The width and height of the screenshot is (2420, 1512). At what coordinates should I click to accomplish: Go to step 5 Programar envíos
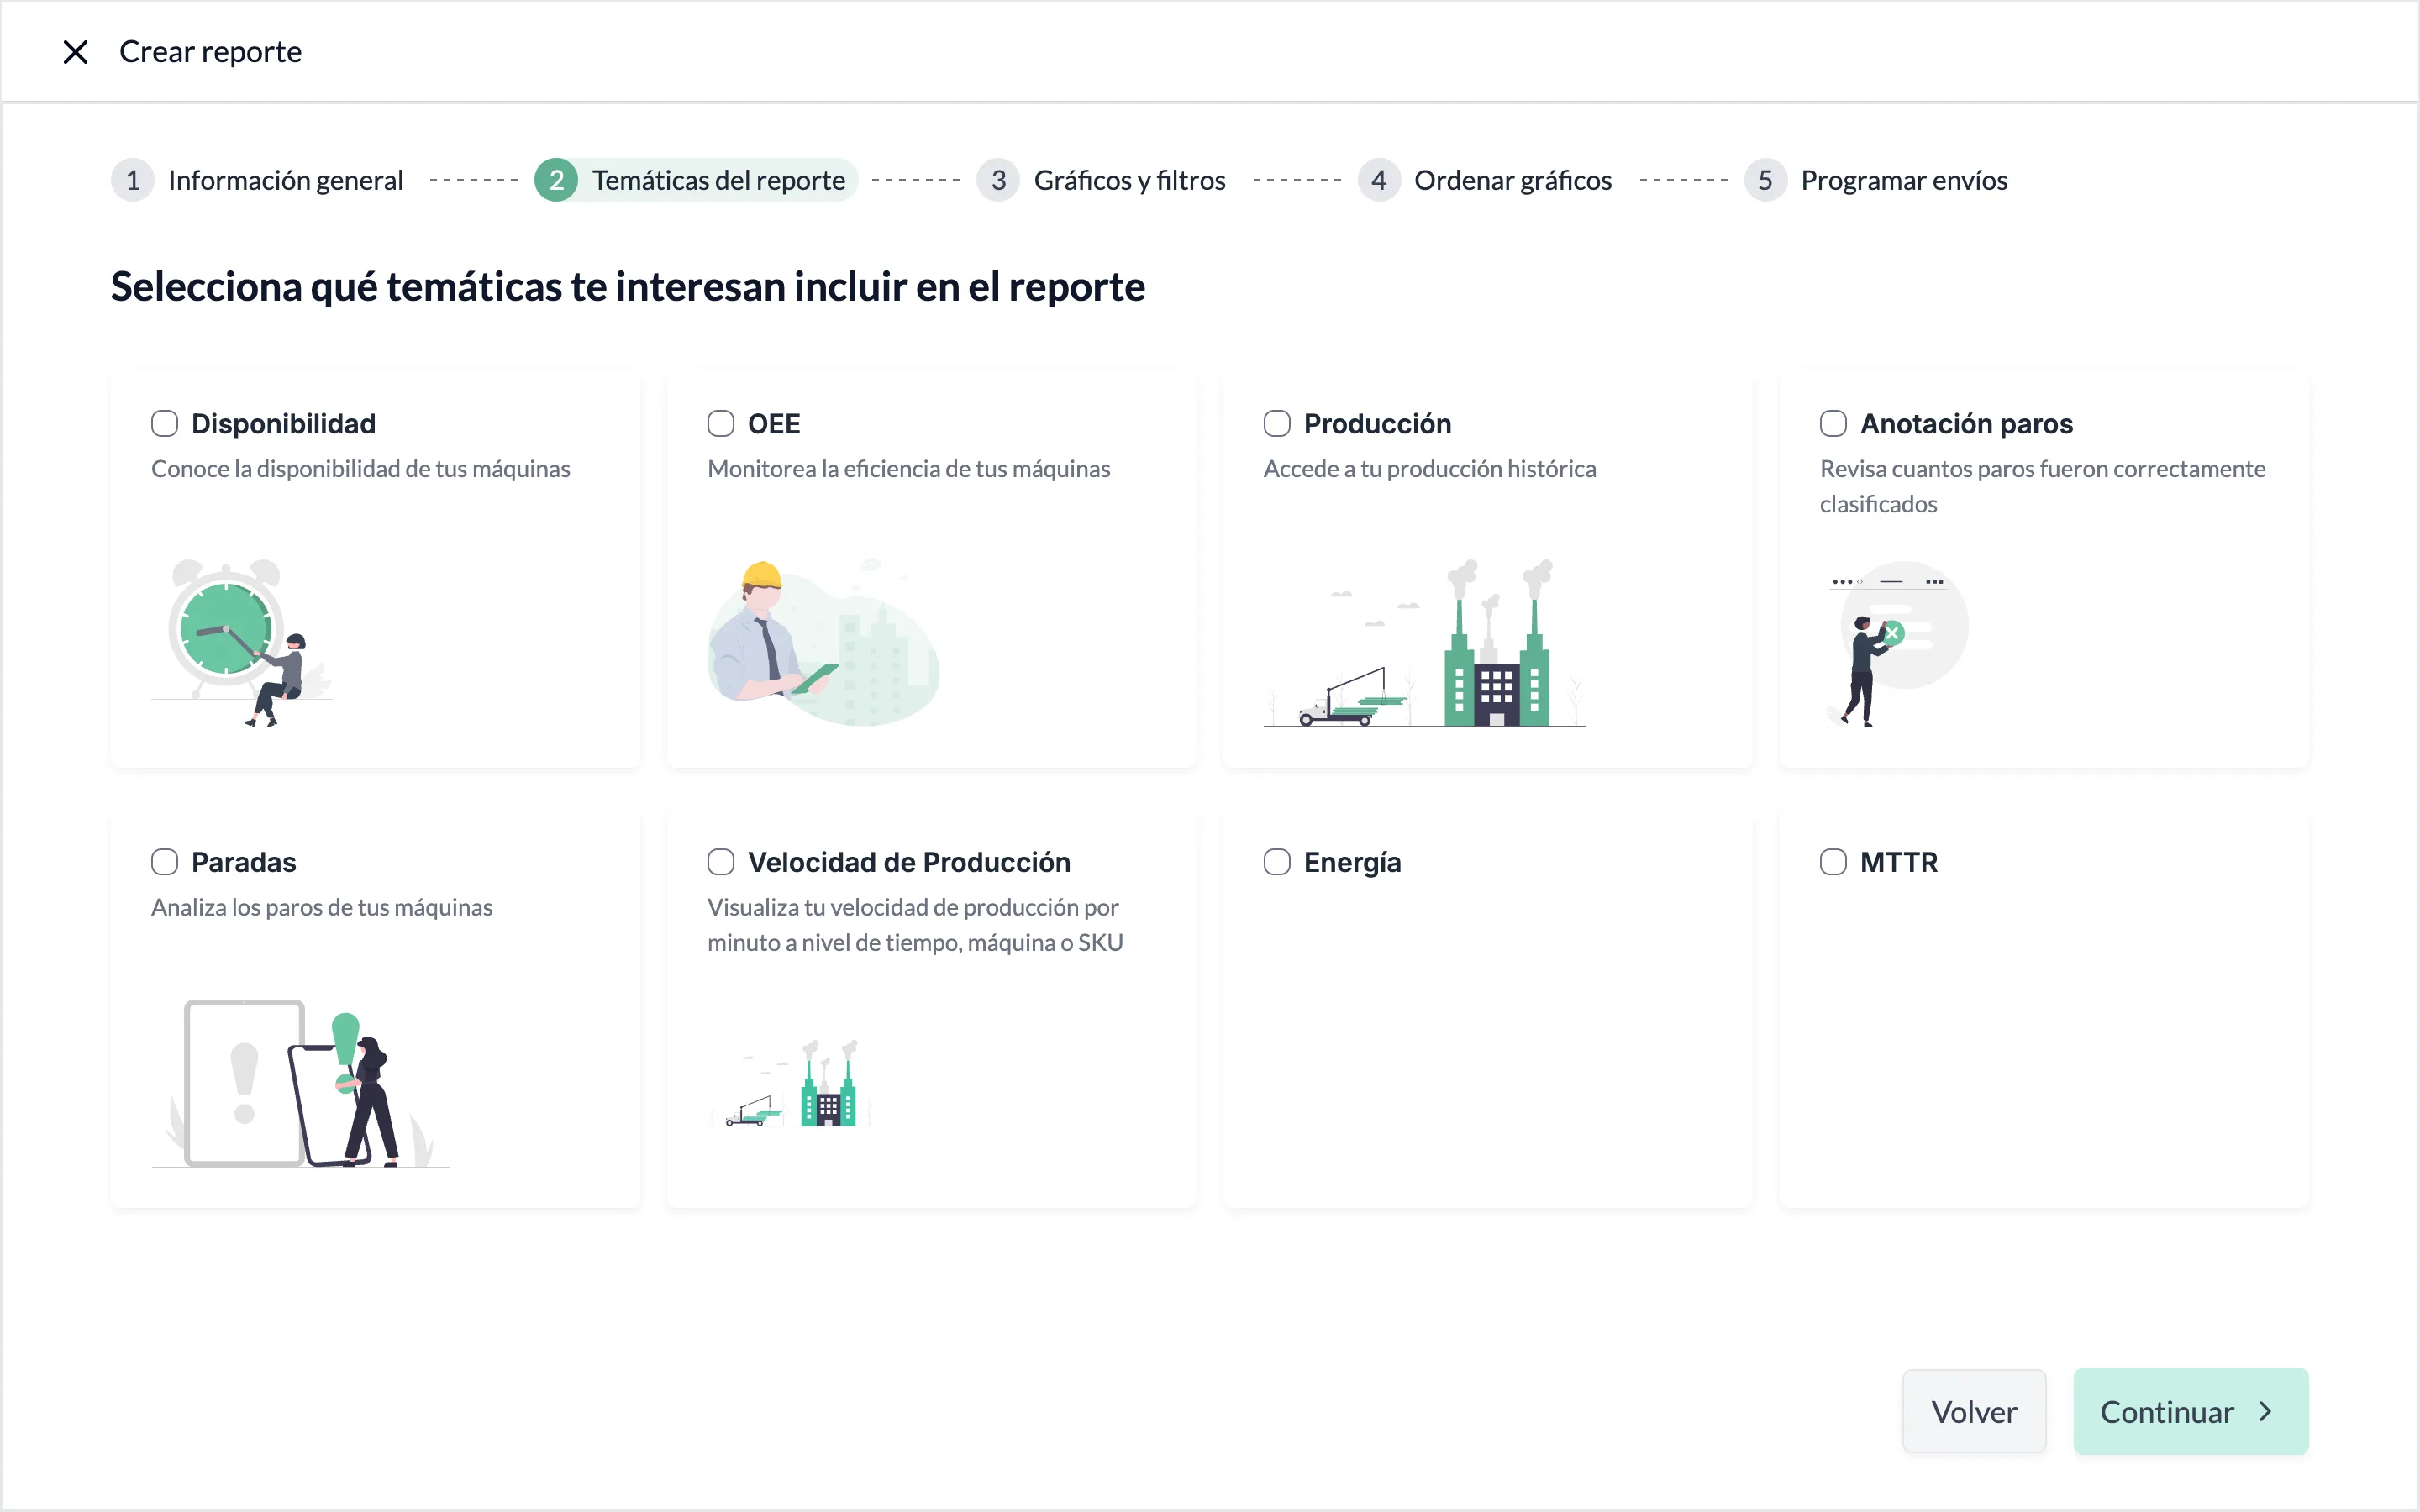(1876, 180)
